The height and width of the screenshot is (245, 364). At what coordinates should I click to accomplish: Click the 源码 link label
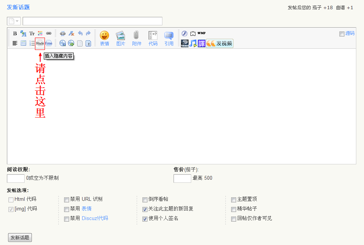pyautogui.click(x=350, y=33)
